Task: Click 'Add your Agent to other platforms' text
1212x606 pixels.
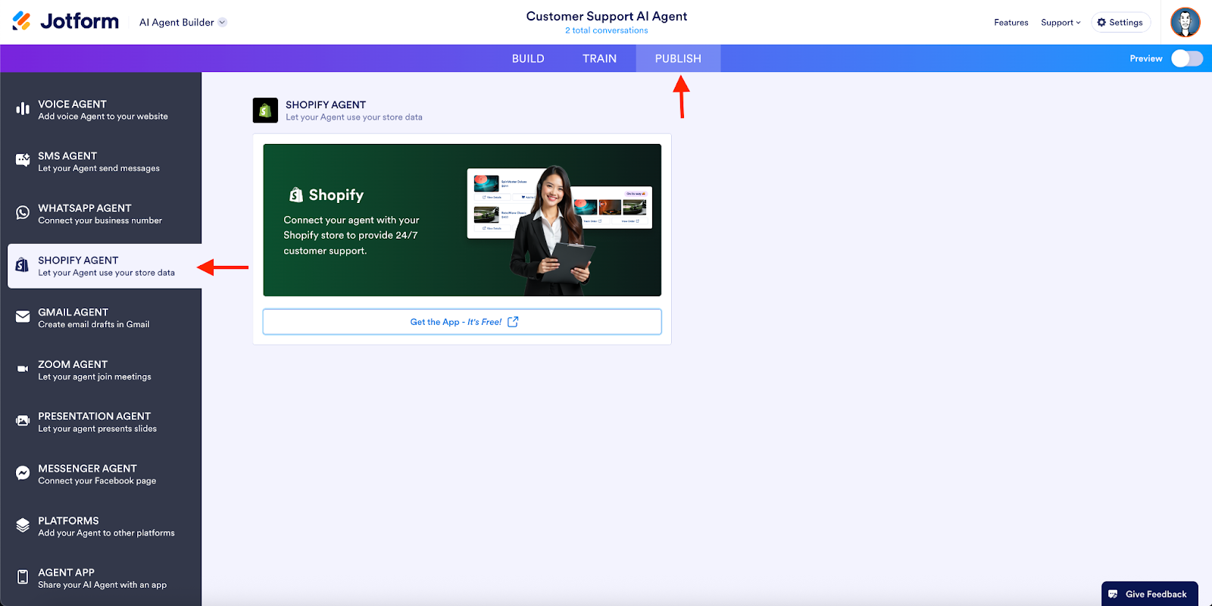Action: [x=107, y=533]
